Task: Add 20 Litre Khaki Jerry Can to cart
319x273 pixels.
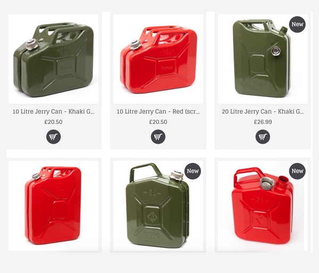Action: (x=263, y=137)
